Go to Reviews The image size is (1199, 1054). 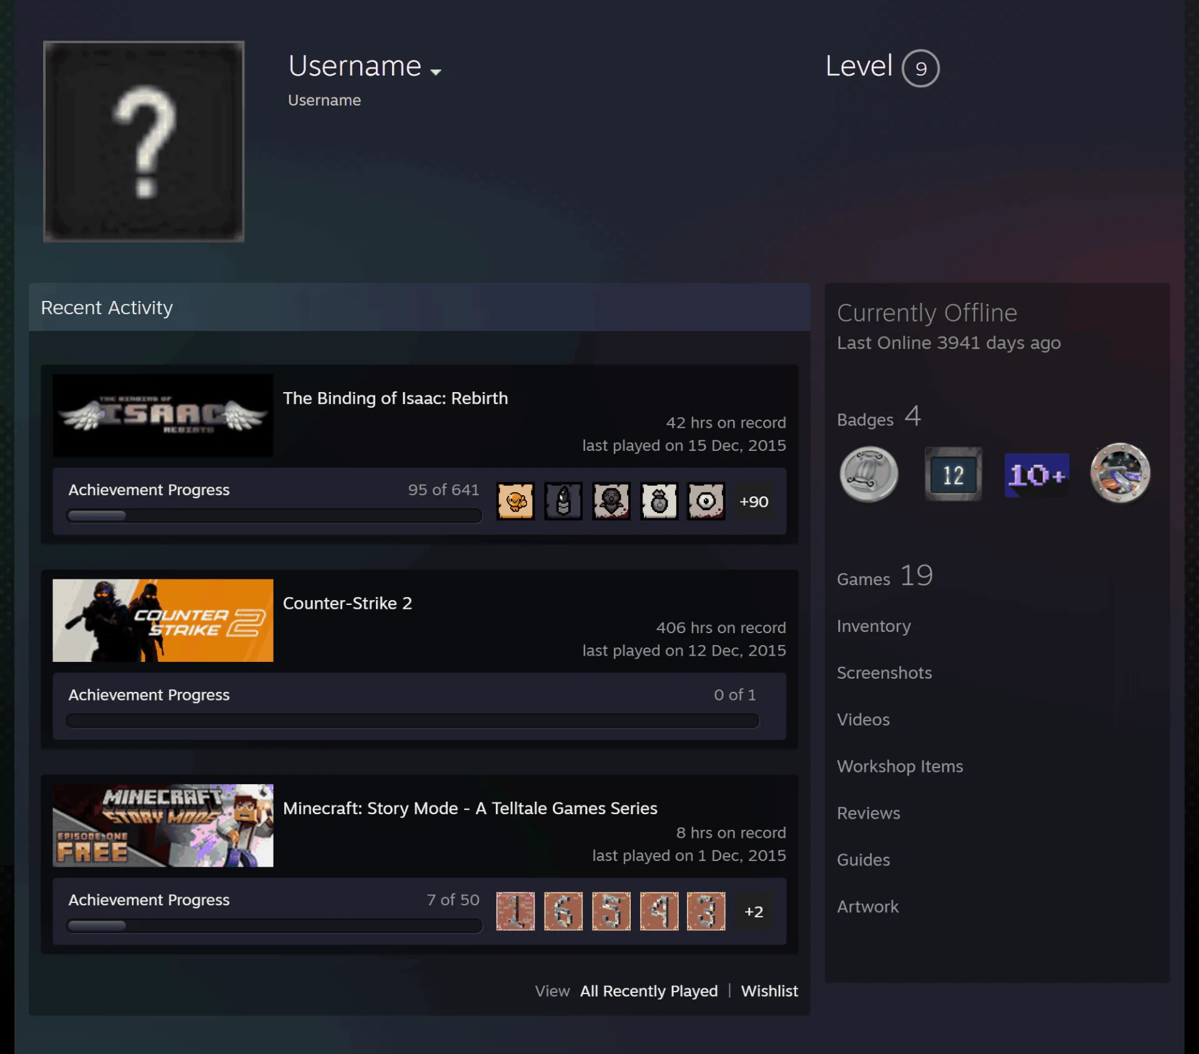pos(868,813)
